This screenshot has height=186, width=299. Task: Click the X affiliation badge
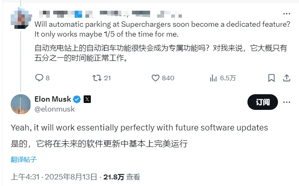point(87,99)
